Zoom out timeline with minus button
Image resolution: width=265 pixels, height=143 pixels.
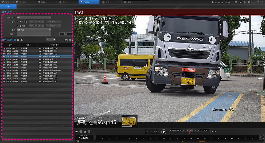(x=263, y=138)
